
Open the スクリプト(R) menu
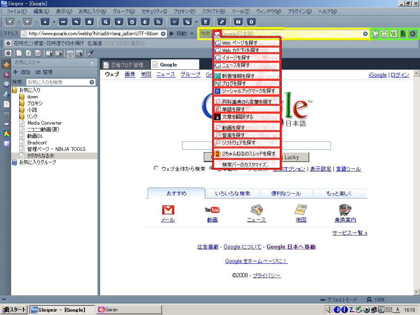[x=213, y=11]
